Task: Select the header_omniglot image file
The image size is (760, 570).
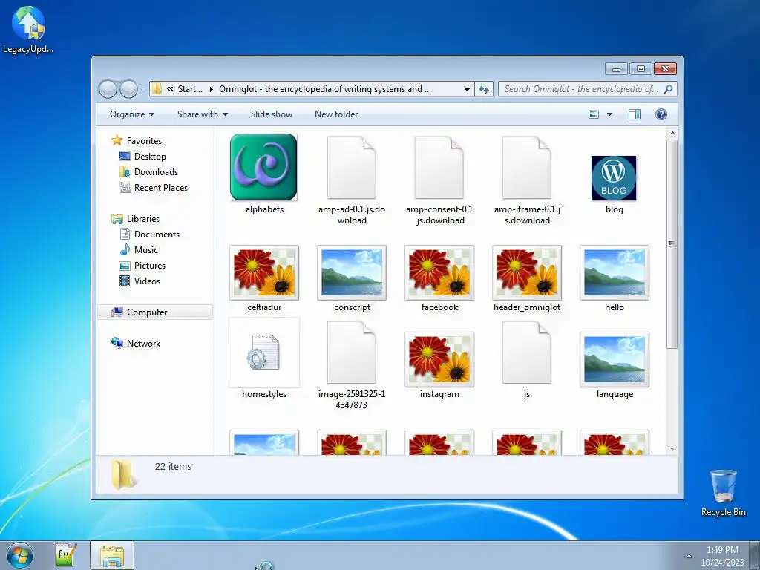Action: click(x=527, y=272)
